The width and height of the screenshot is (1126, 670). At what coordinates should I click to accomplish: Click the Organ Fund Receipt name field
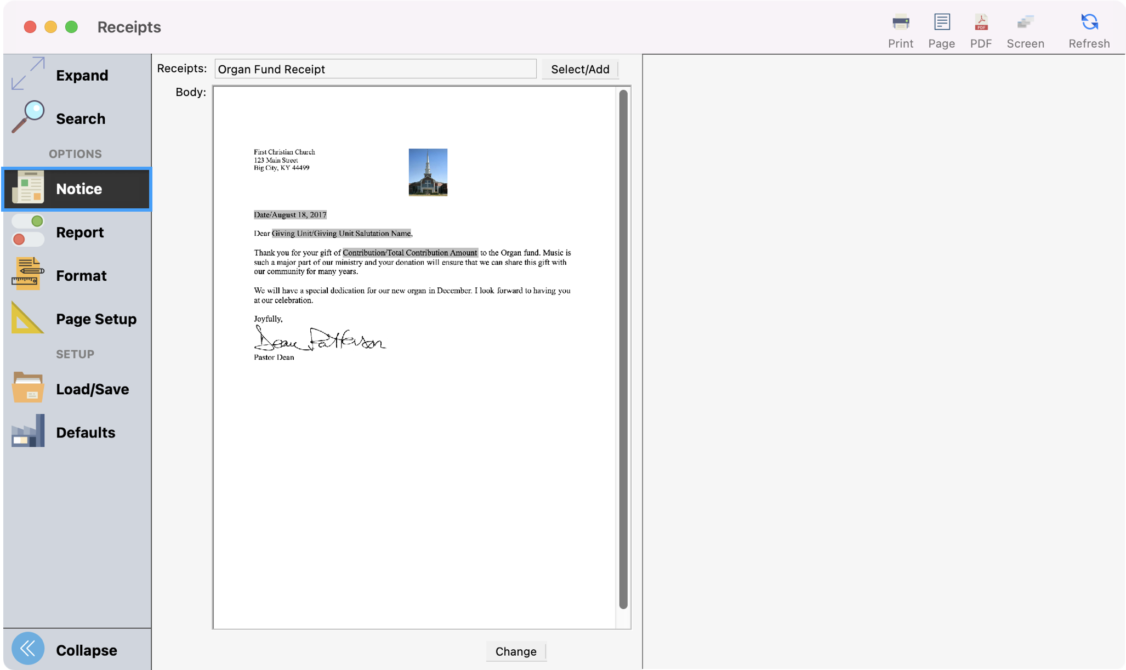375,69
